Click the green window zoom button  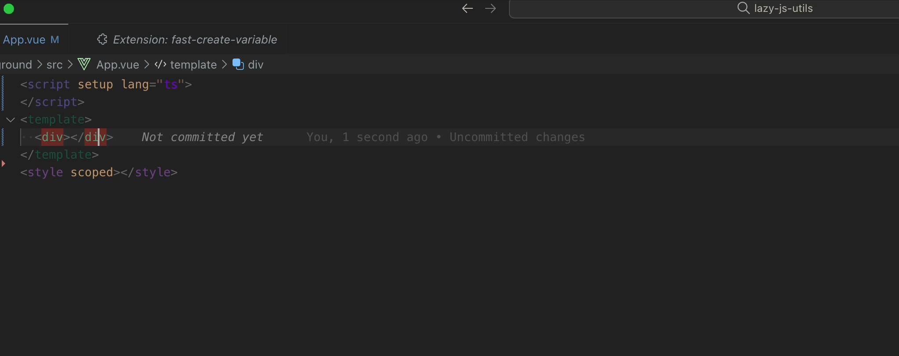pos(9,9)
